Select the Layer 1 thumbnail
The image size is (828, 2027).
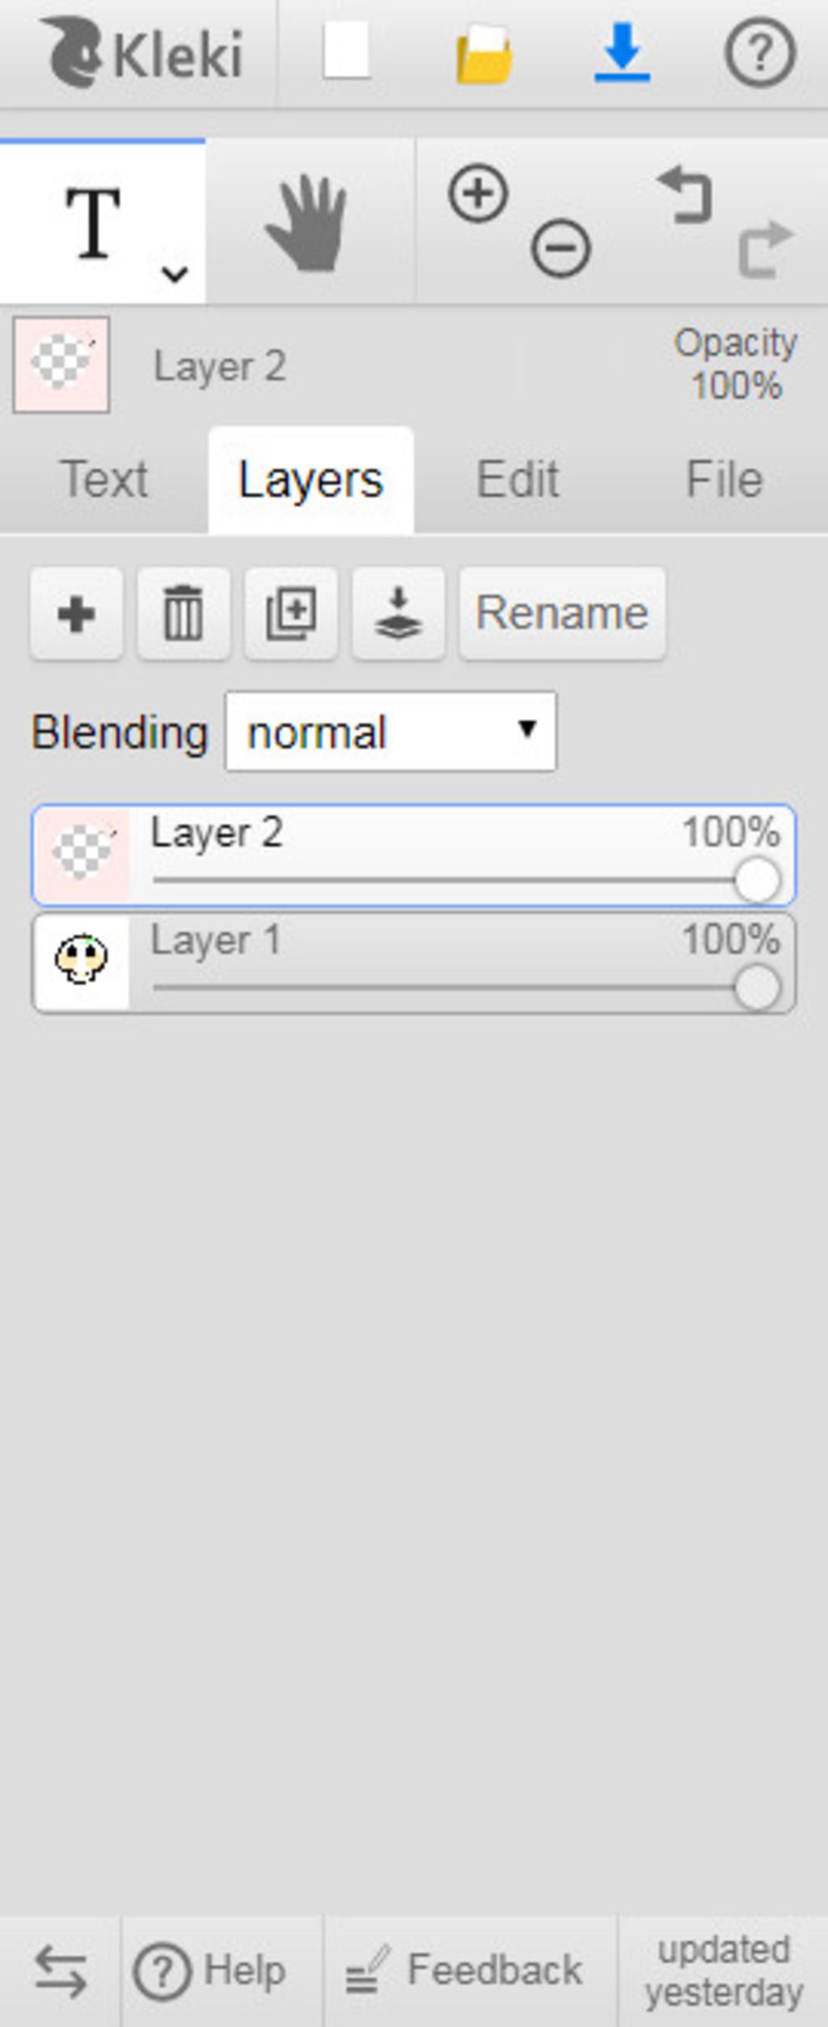click(x=81, y=963)
